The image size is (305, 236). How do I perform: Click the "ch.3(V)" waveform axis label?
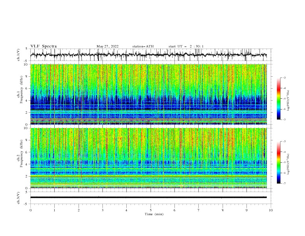pyautogui.click(x=18, y=198)
